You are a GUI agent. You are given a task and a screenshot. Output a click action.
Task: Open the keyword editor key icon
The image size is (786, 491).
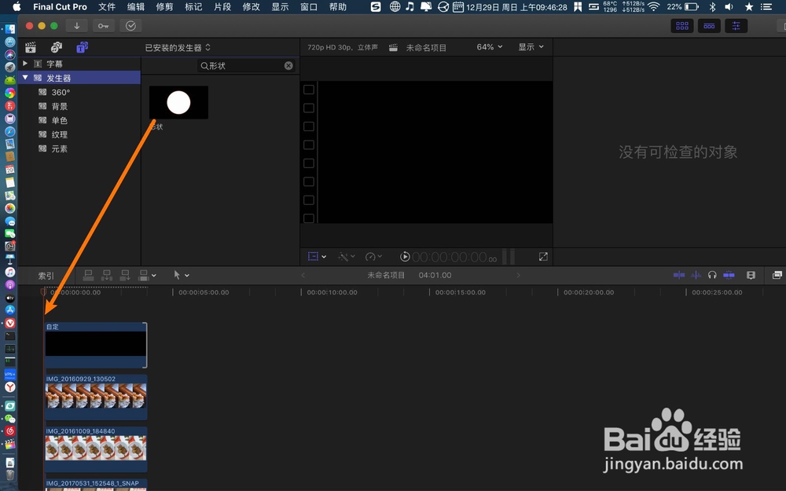[103, 26]
